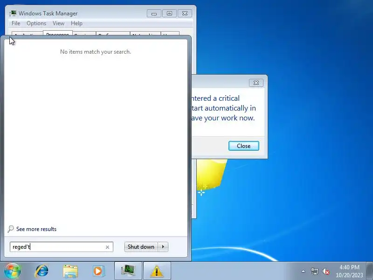Close the critical error dialog with X
Screen dimensions: 373x280
click(x=256, y=83)
